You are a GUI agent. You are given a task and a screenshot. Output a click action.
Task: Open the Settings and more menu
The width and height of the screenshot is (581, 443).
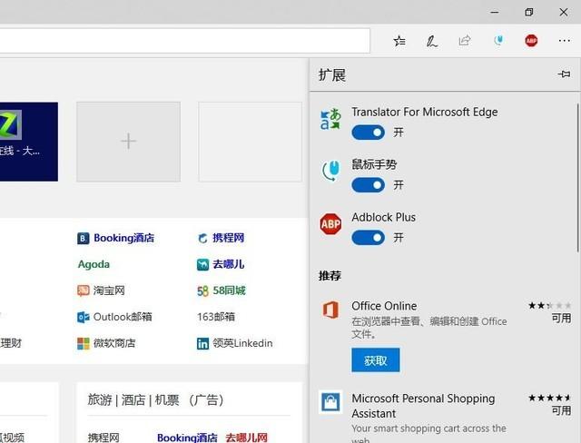tap(564, 40)
